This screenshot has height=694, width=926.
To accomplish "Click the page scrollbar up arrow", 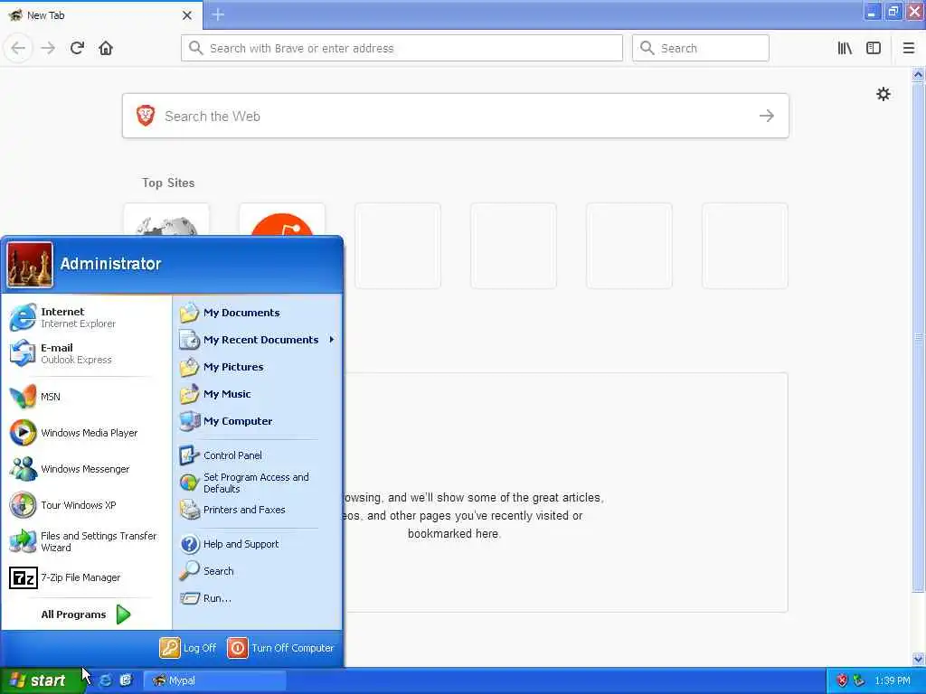I will click(918, 74).
